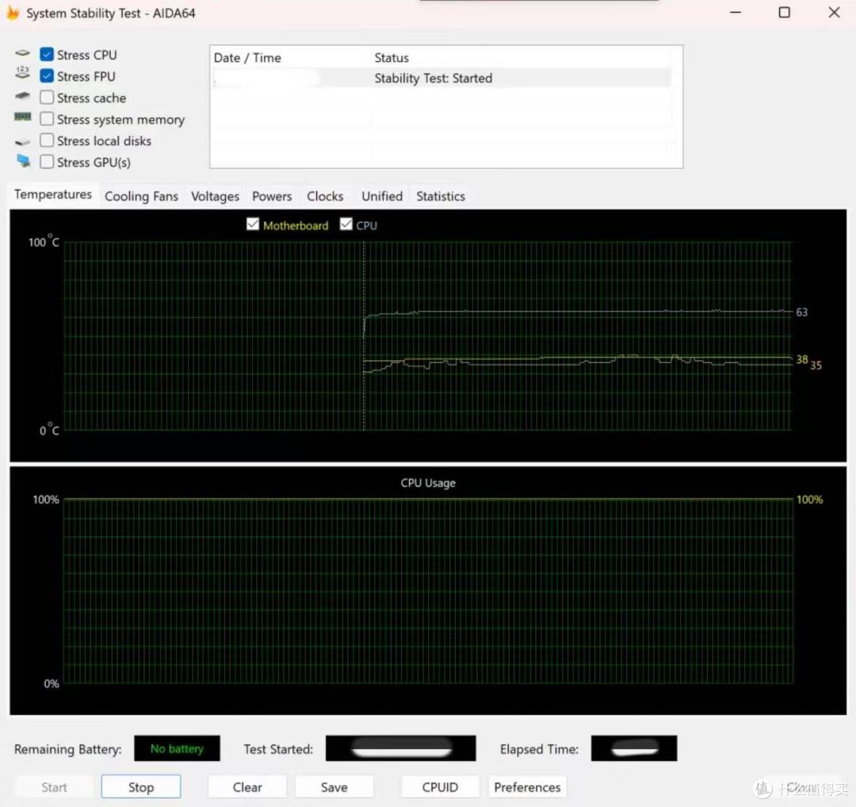Open the Unified tab
This screenshot has width=856, height=807.
(381, 196)
